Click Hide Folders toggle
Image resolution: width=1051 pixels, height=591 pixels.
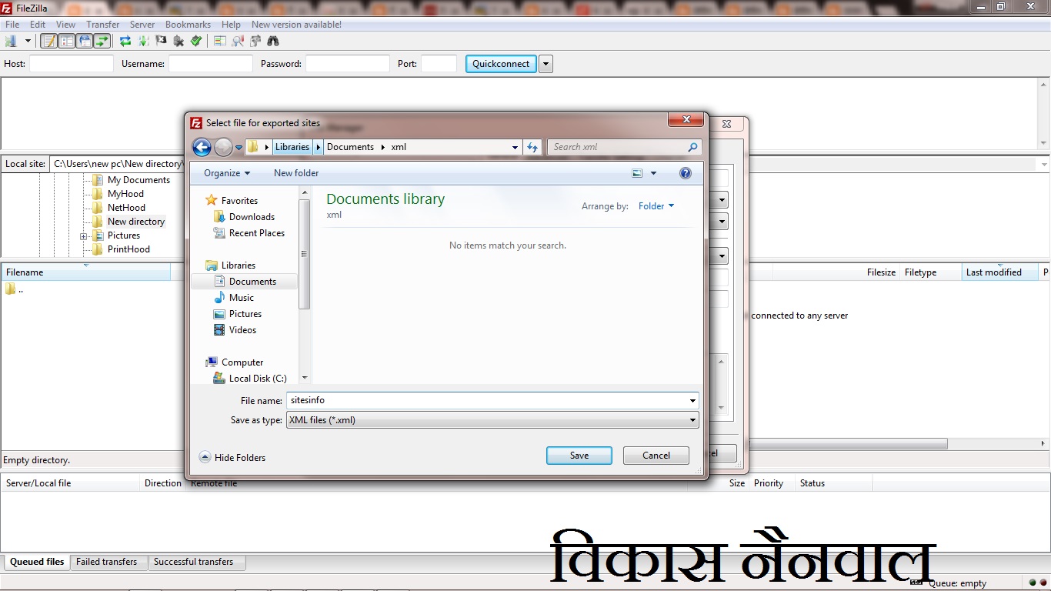click(232, 457)
